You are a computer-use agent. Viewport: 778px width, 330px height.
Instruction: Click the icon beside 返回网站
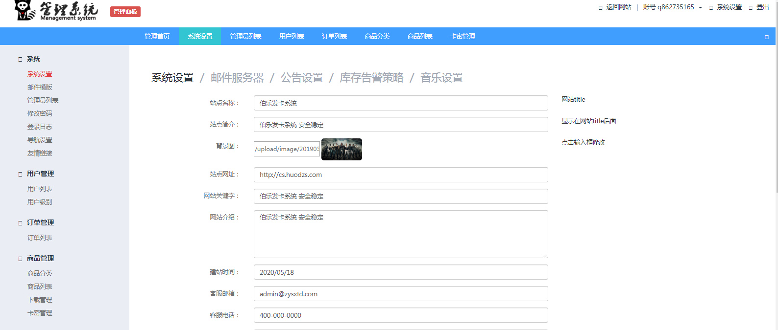(x=601, y=7)
